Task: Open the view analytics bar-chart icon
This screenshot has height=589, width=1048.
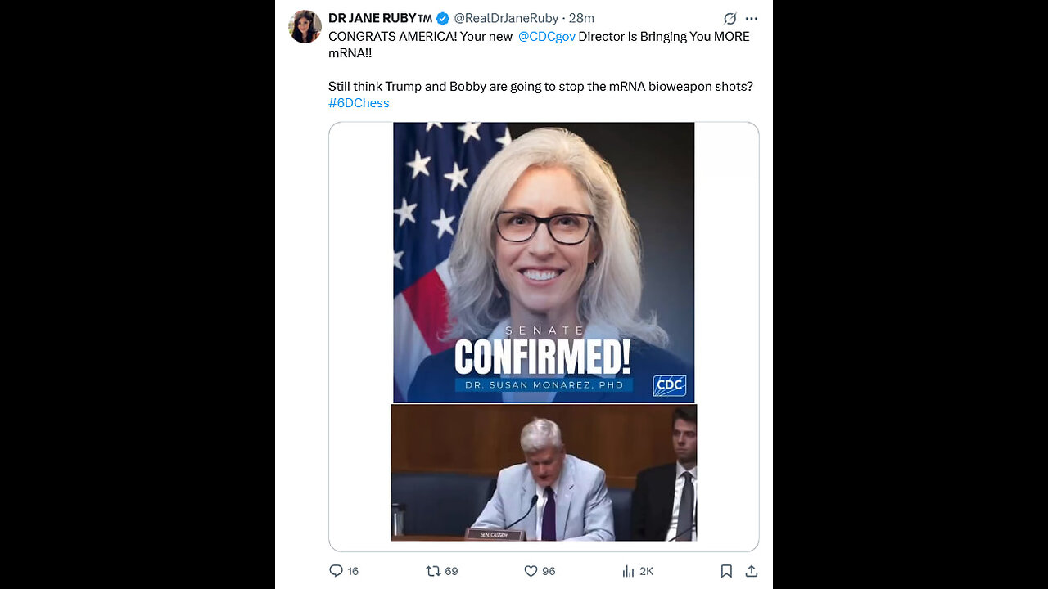Action: (x=629, y=571)
